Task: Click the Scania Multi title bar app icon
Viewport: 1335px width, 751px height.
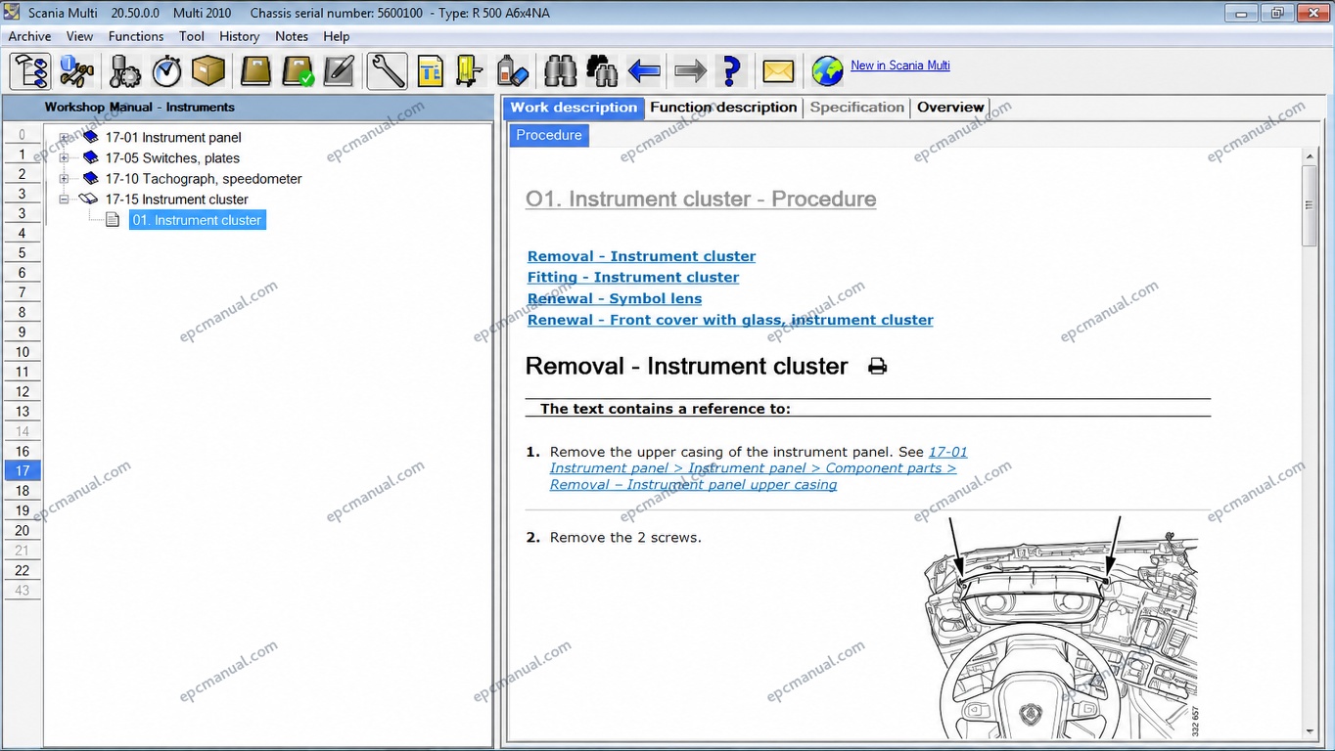Action: pos(12,13)
